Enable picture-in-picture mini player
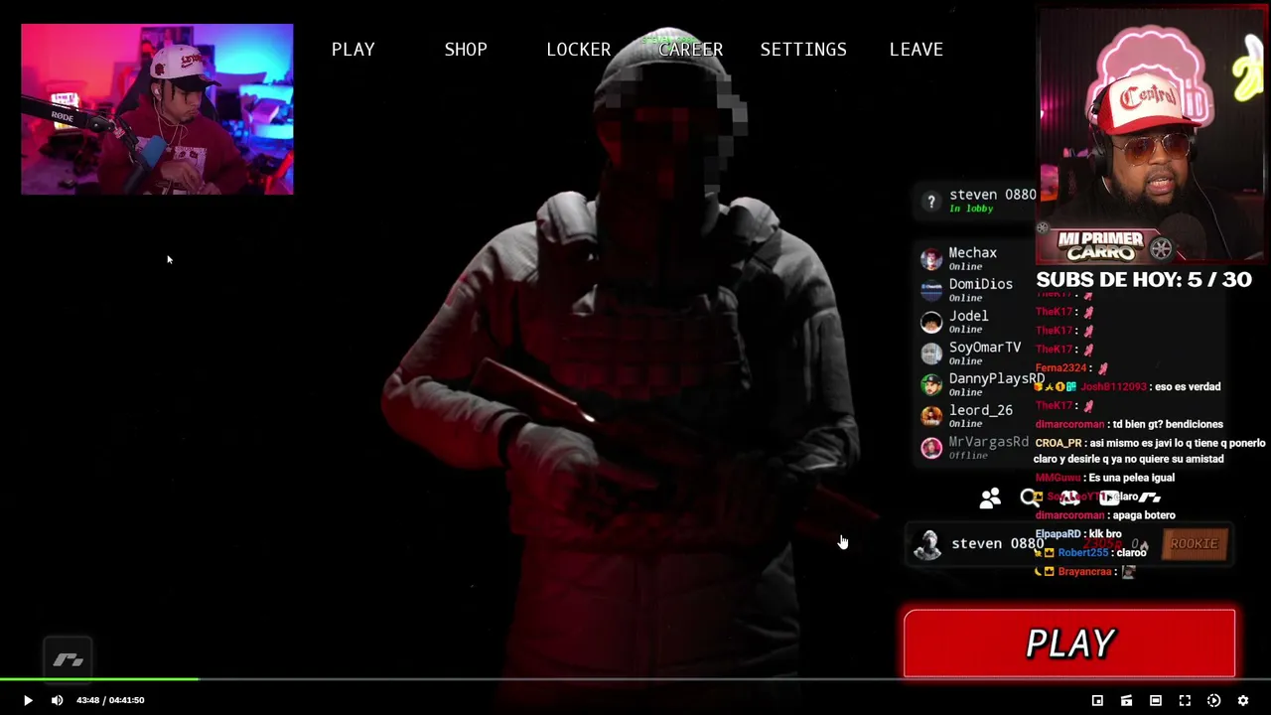The image size is (1271, 715). pos(1097,700)
